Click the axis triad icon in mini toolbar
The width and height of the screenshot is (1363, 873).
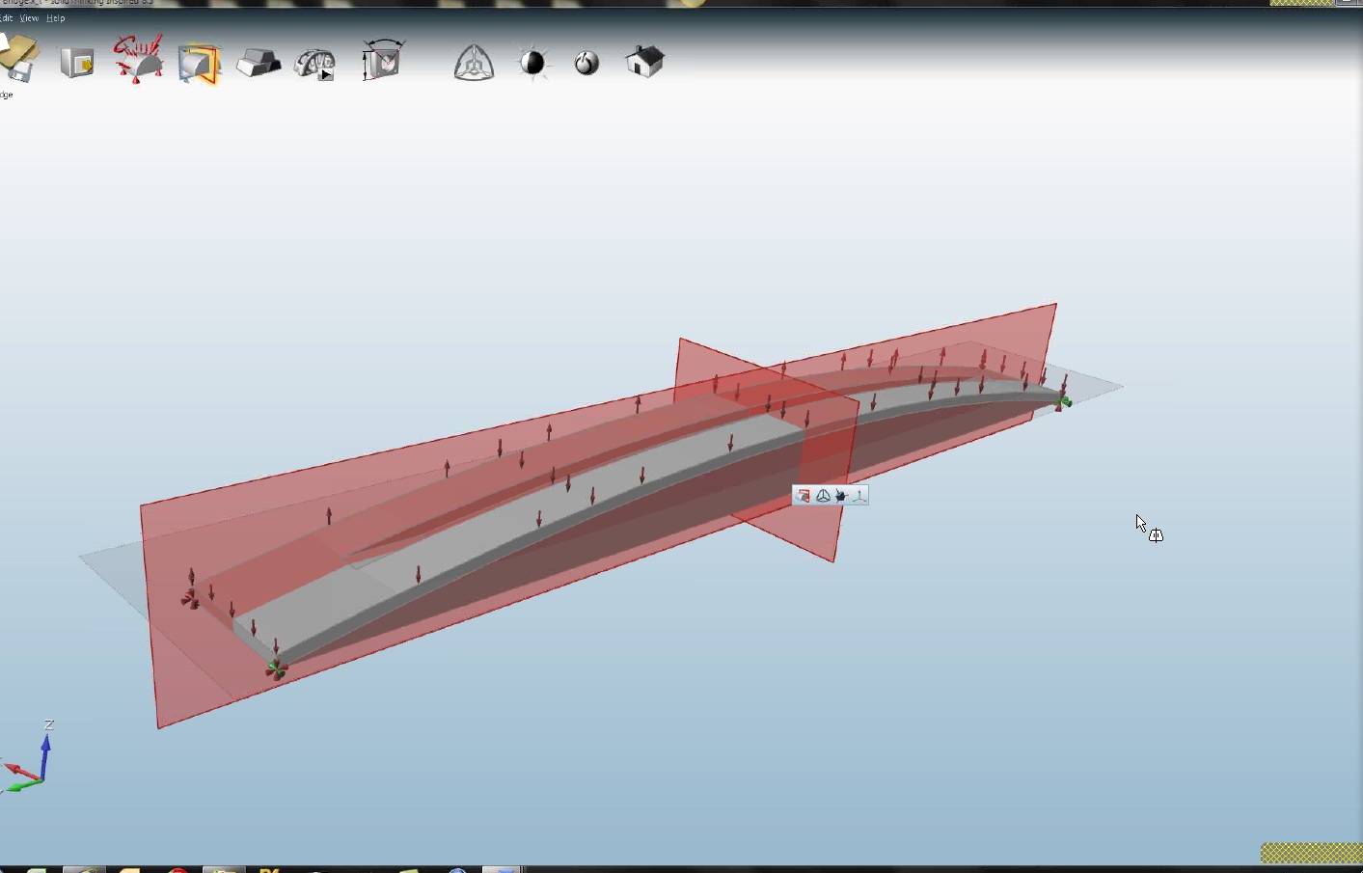pos(859,496)
